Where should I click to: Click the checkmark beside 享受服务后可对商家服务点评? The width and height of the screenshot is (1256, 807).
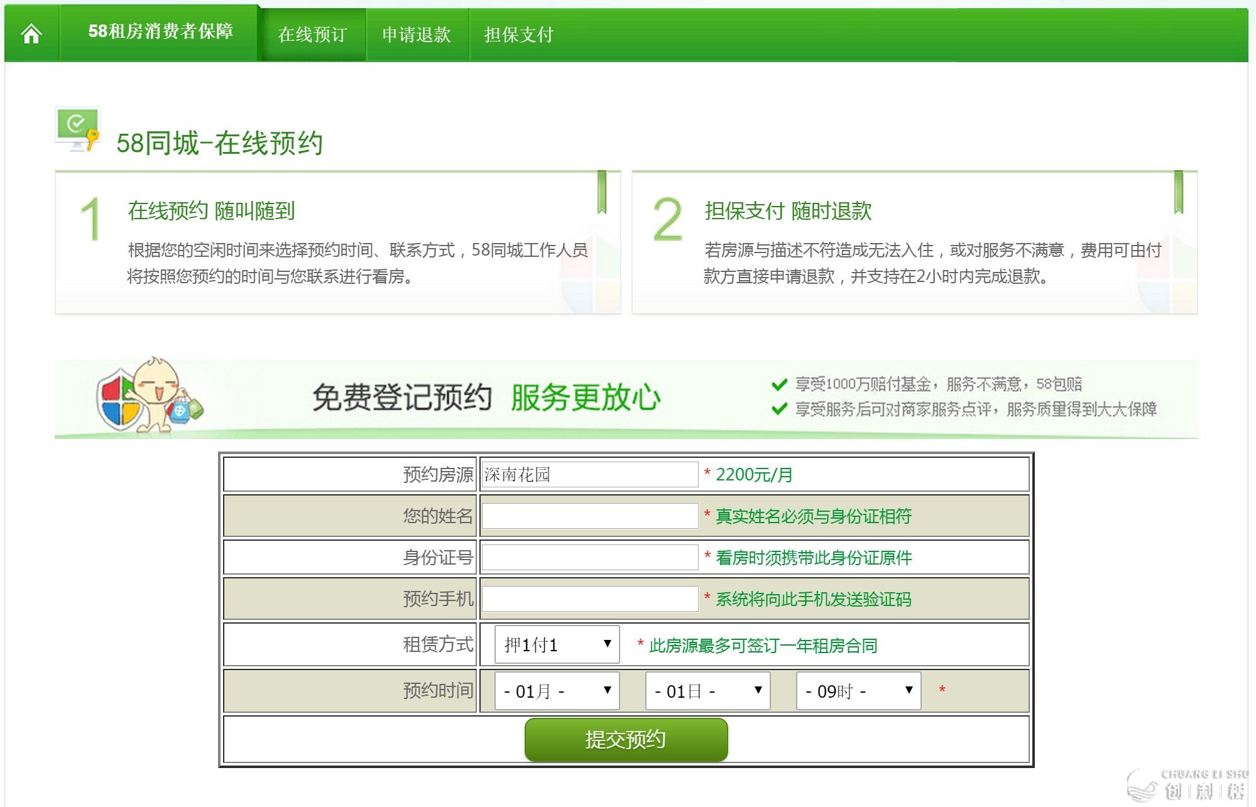click(779, 409)
